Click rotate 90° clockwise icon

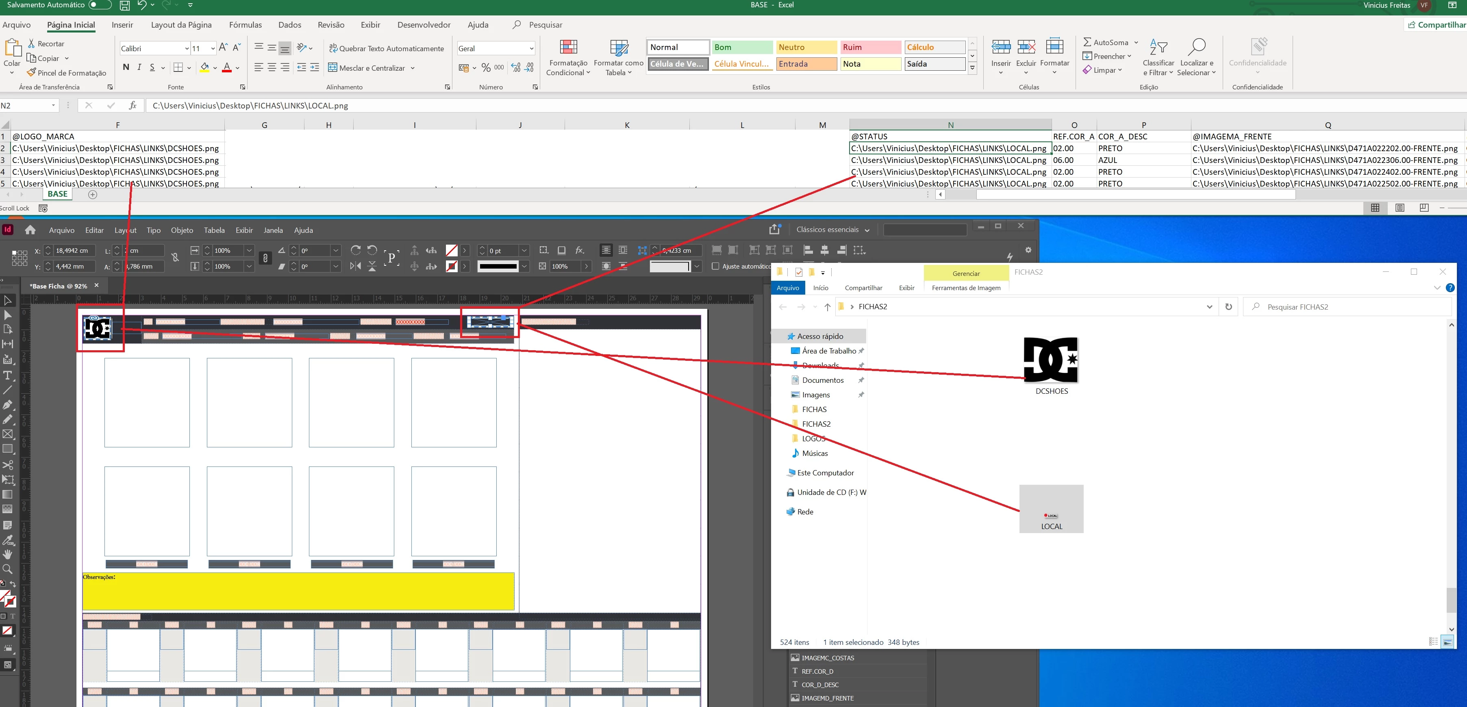[x=355, y=250]
